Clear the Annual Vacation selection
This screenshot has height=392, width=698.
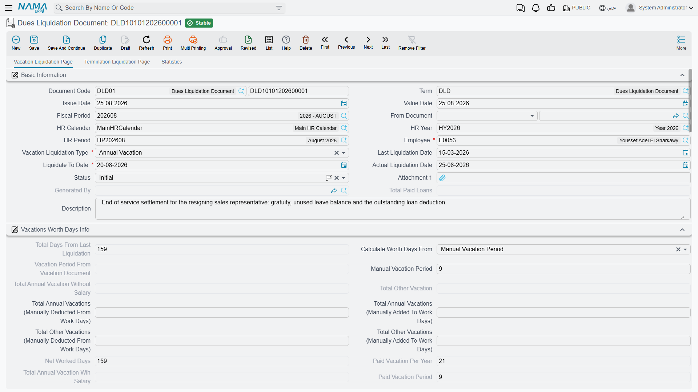[x=337, y=153]
